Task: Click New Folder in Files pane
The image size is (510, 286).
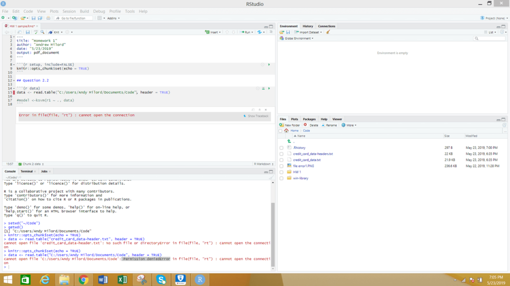Action: [x=289, y=125]
